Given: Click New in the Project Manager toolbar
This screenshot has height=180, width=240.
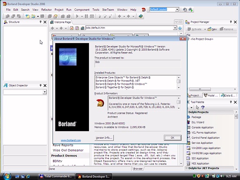Looking at the screenshot, I should 212,29.
